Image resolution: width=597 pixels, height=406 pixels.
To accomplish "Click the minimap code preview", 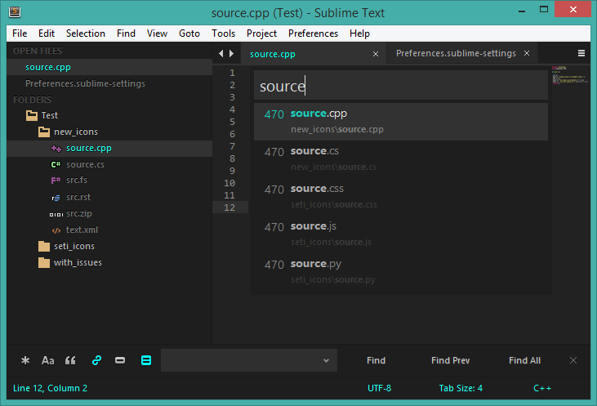I will 570,75.
